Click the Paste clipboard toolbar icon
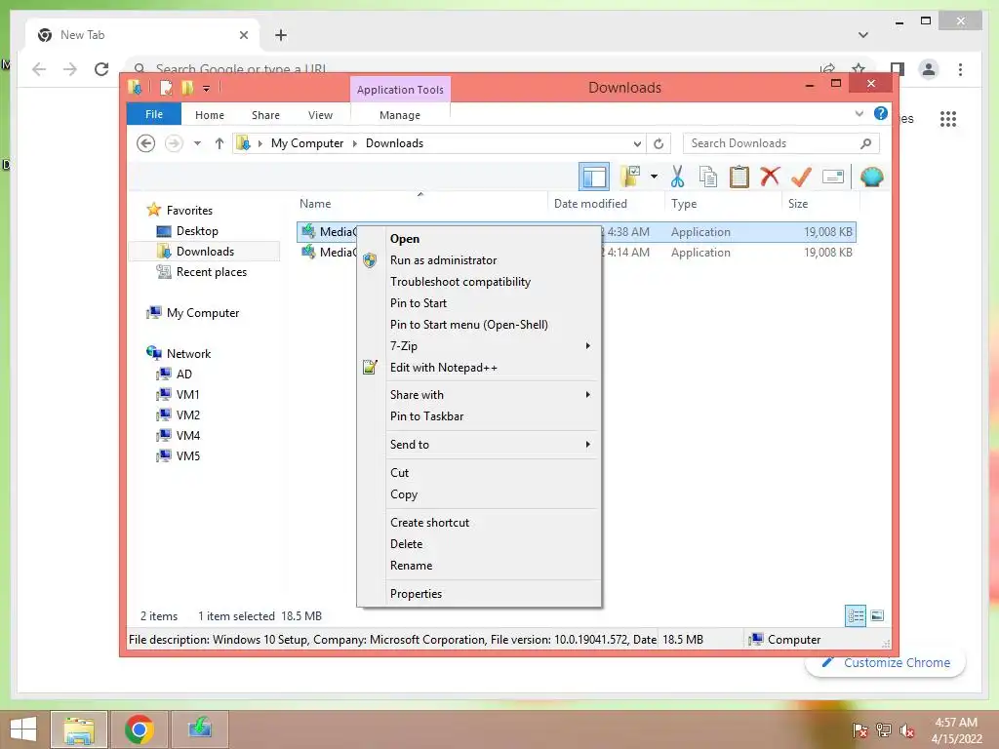 [x=739, y=177]
